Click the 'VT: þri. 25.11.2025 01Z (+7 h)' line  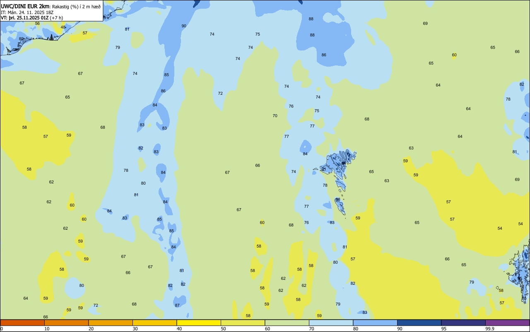click(32, 18)
